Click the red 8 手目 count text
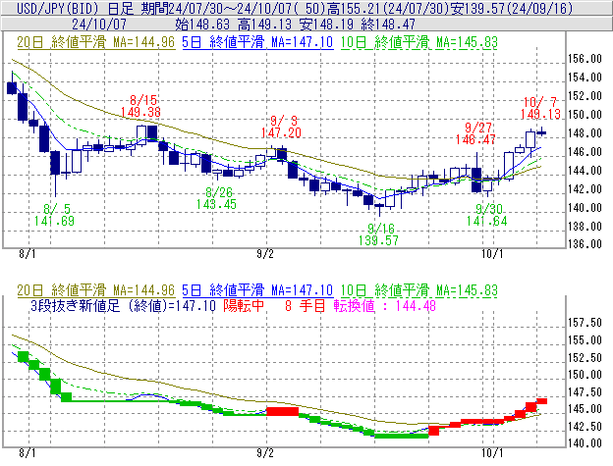This screenshot has height=466, width=613. (306, 305)
